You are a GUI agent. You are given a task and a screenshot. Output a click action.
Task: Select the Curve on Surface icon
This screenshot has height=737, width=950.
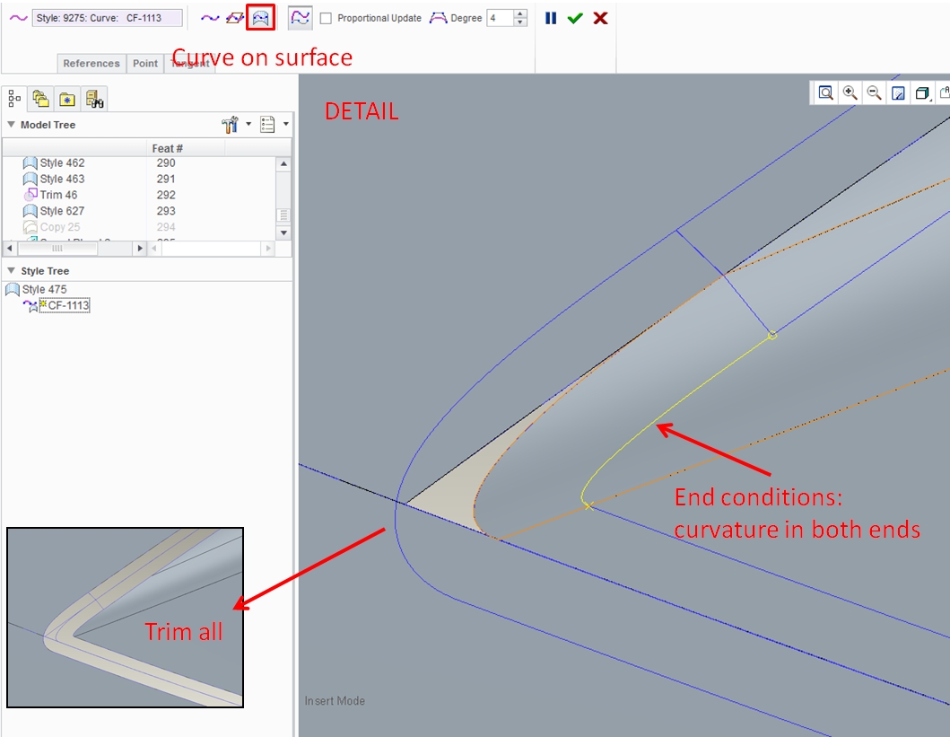[260, 18]
